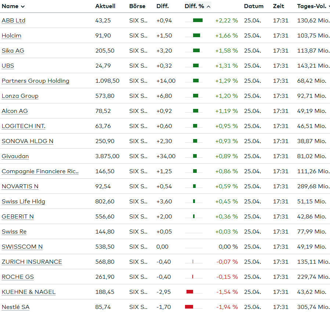Open Compagnie Financiere Richemont link

pos(40,171)
